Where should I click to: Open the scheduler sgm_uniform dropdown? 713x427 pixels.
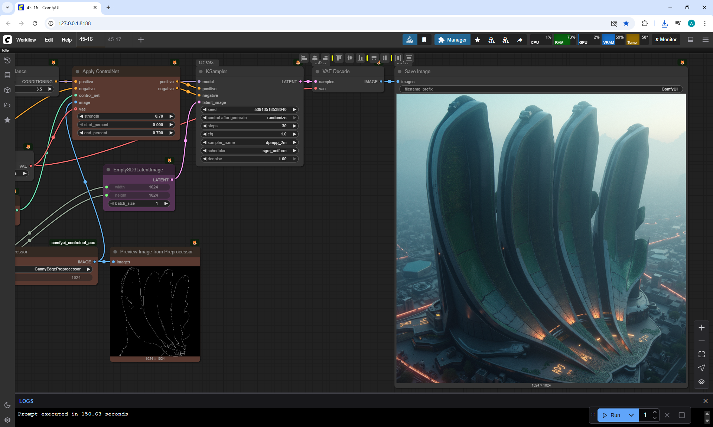(x=250, y=151)
